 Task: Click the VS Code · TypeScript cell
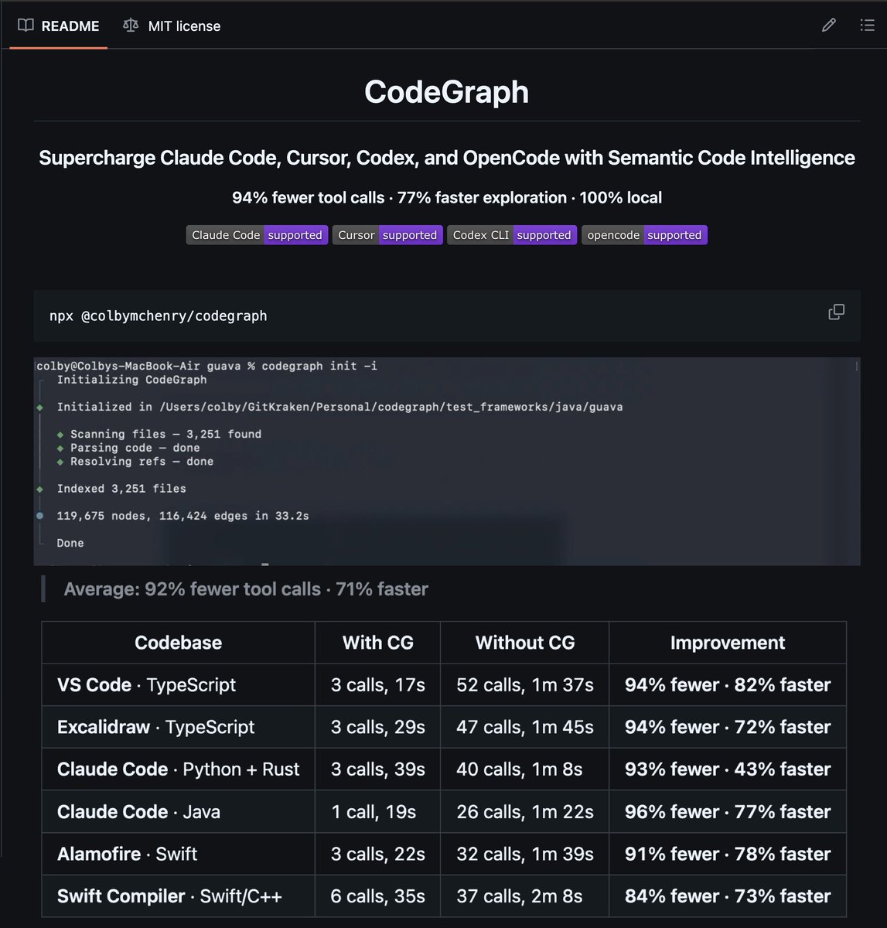pyautogui.click(x=178, y=685)
